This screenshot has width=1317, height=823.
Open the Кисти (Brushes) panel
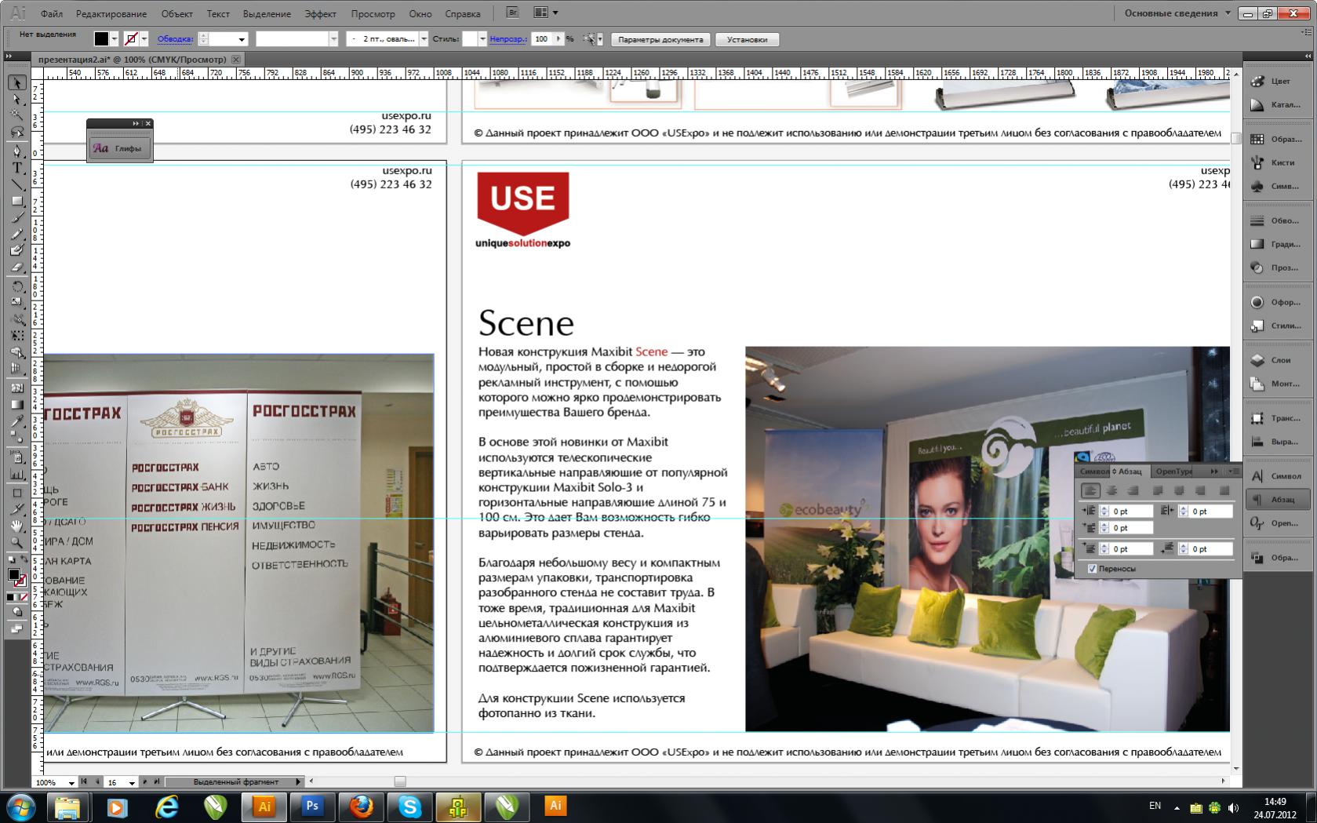(1278, 162)
